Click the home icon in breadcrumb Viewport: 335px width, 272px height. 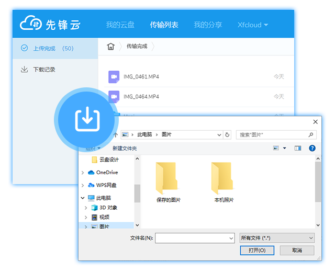coord(110,46)
